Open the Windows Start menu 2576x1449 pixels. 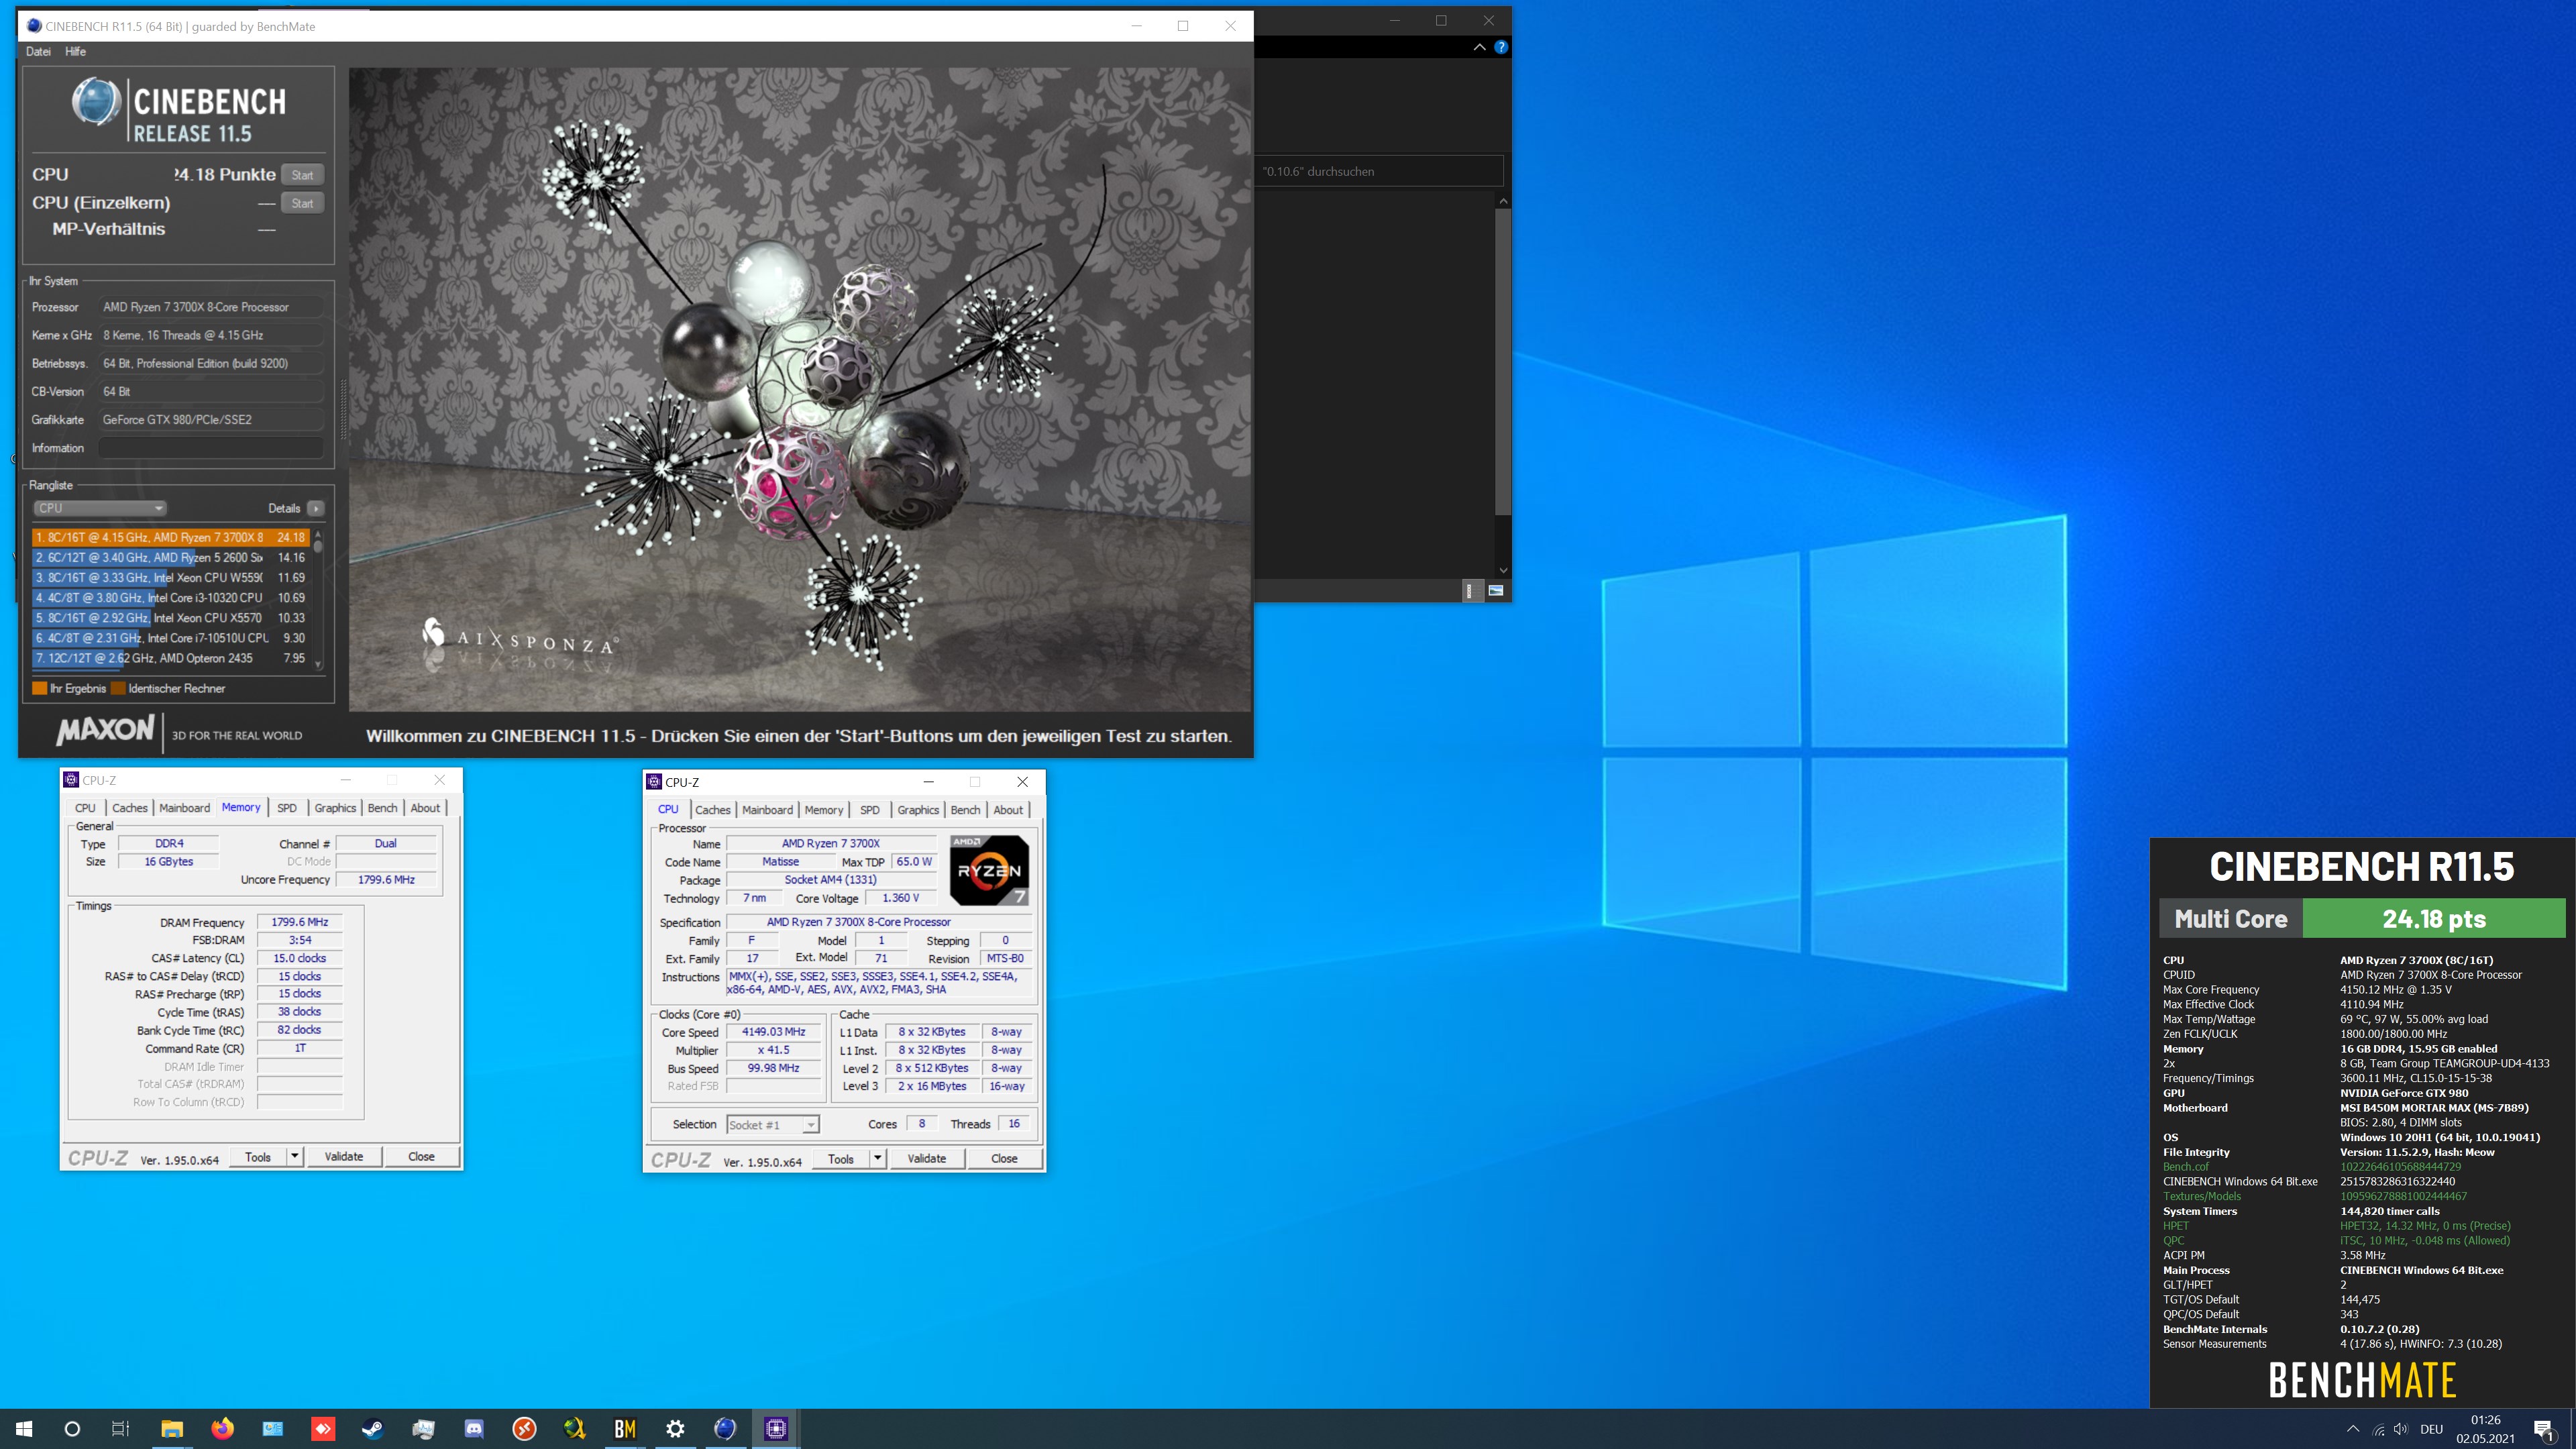point(24,1429)
